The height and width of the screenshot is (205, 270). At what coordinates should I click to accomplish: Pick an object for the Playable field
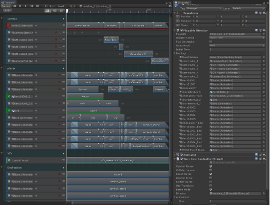coord(264,34)
